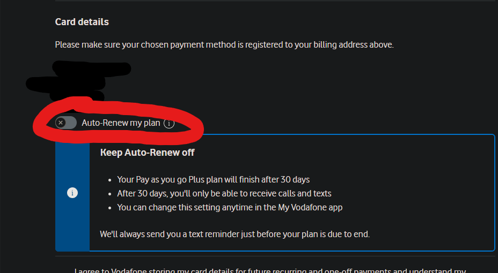Select the "Auto-Renew my plan" label text
The image size is (498, 273).
click(121, 123)
